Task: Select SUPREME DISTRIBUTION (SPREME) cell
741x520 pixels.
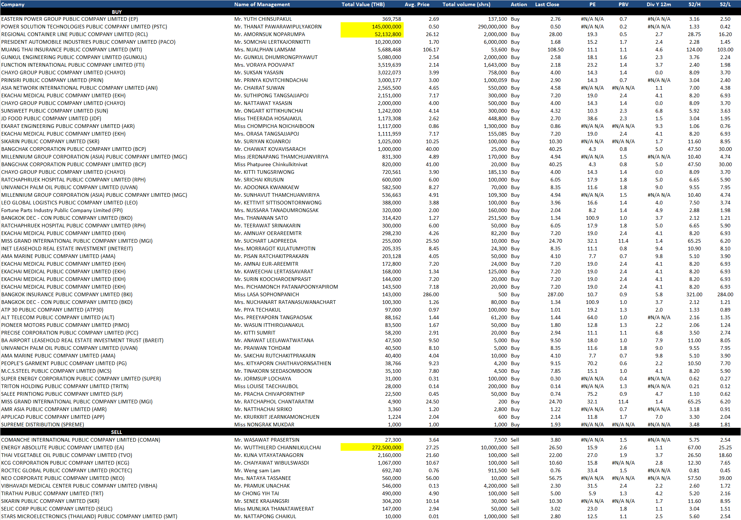Action: click(x=43, y=425)
